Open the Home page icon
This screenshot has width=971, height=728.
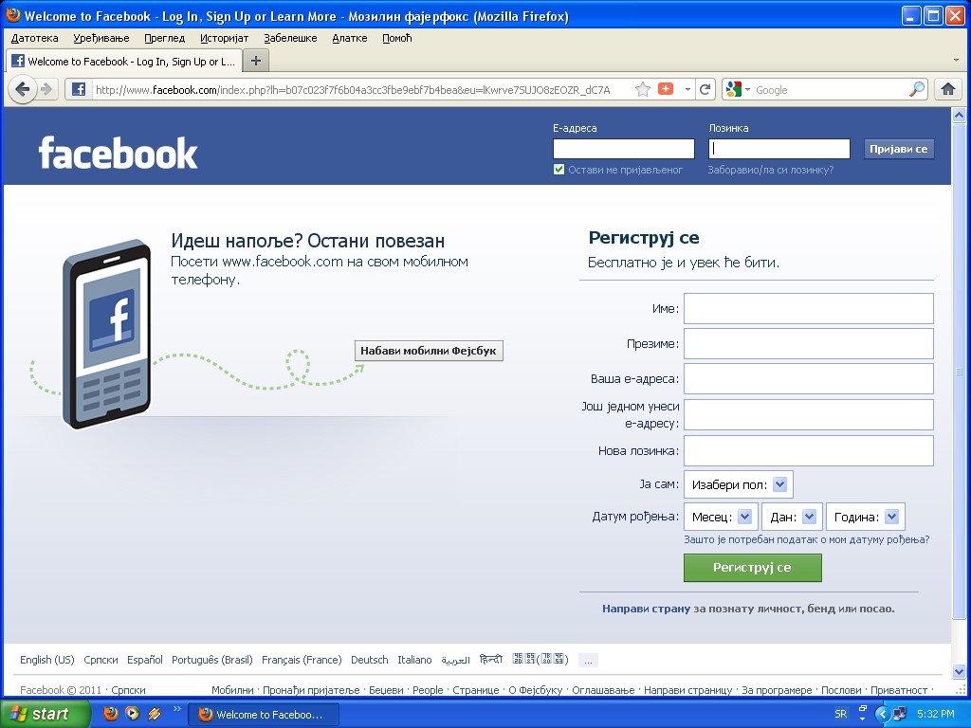coord(948,89)
